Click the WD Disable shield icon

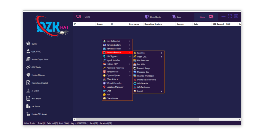(135, 83)
